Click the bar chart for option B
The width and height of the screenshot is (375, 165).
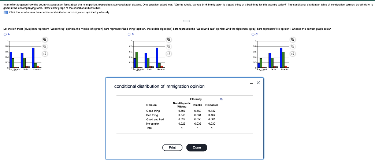(x=148, y=56)
